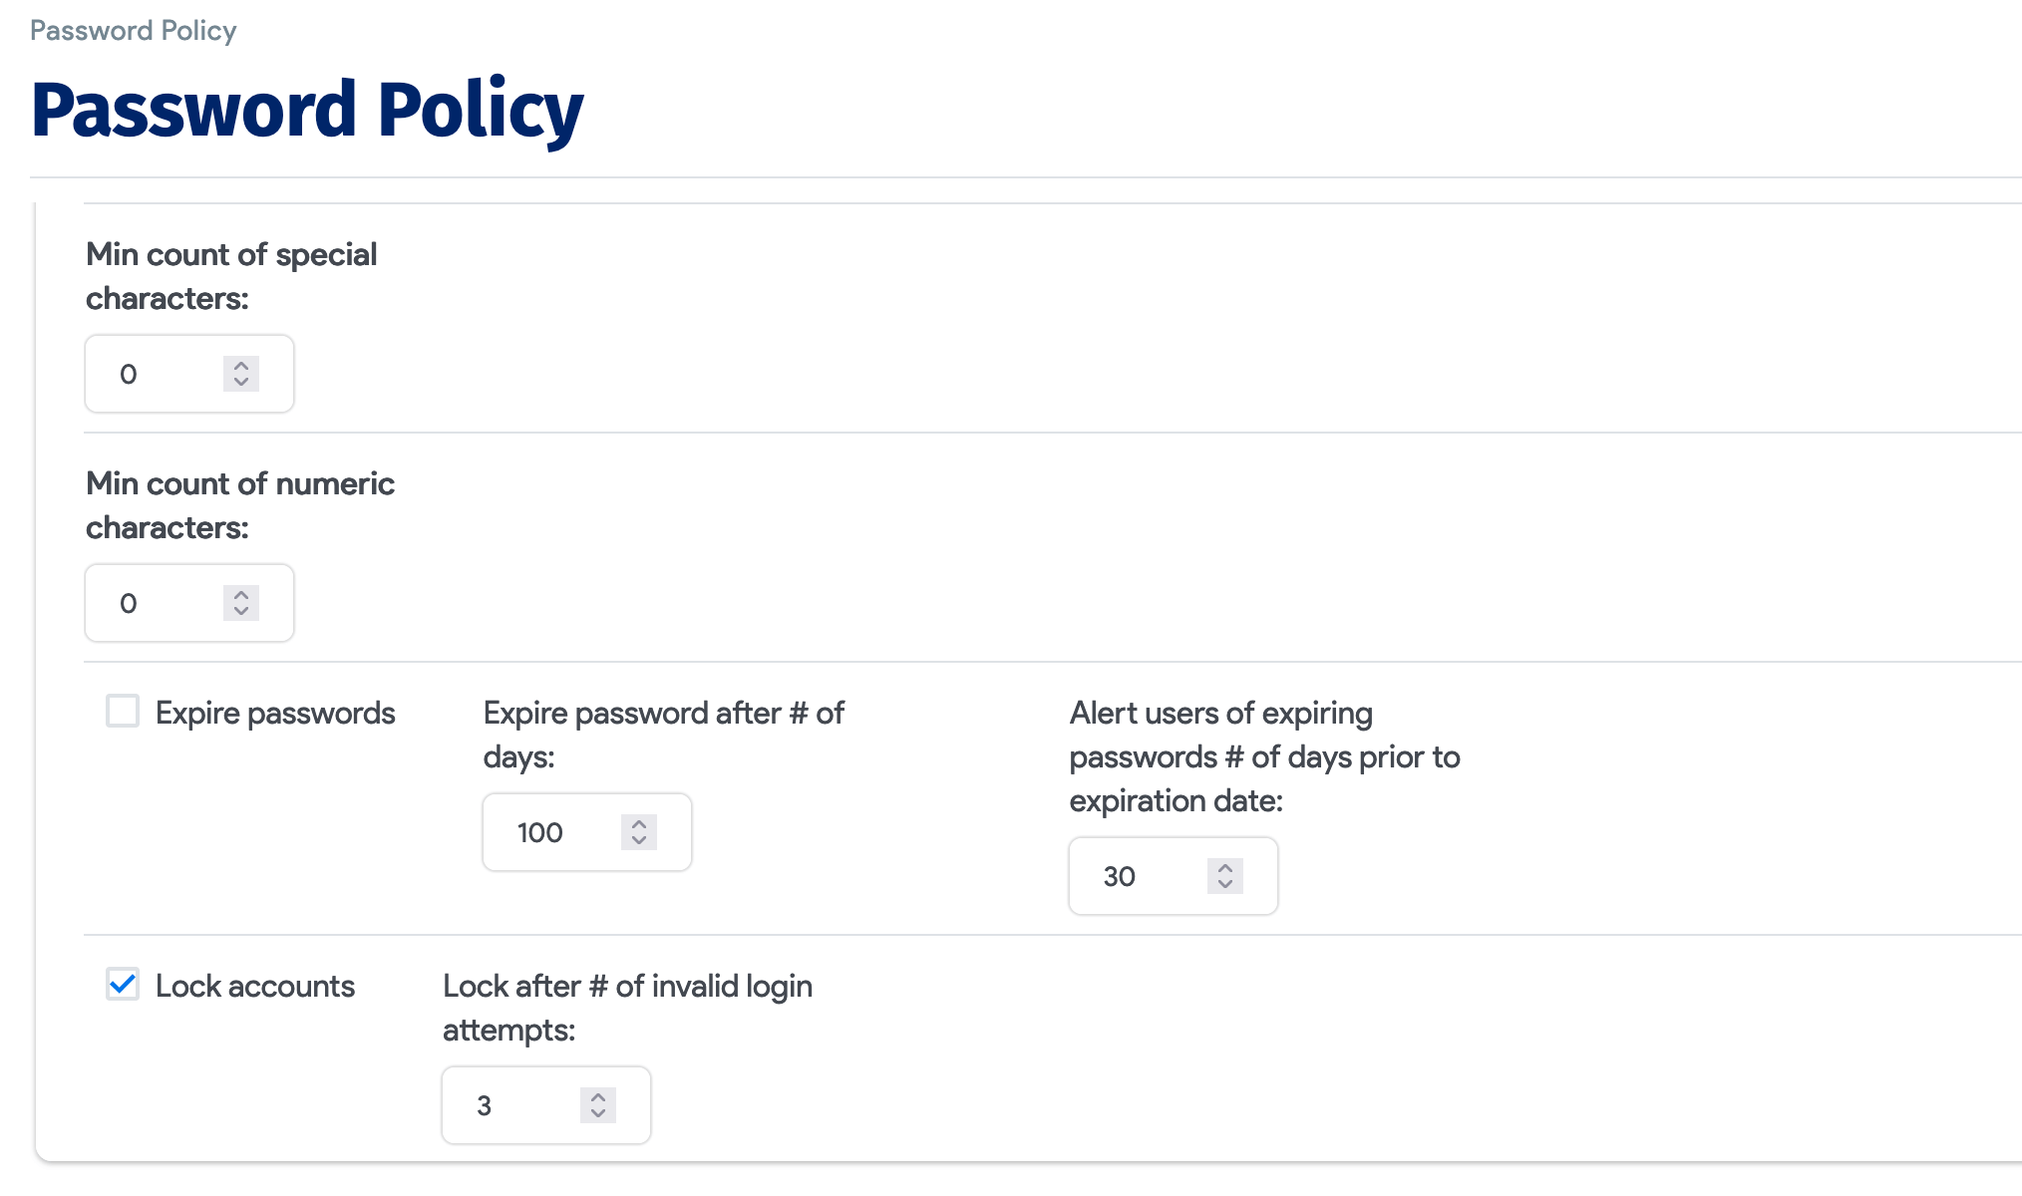Decrement the expire password days stepper
Viewport: 2022px width, 1196px height.
pos(638,840)
